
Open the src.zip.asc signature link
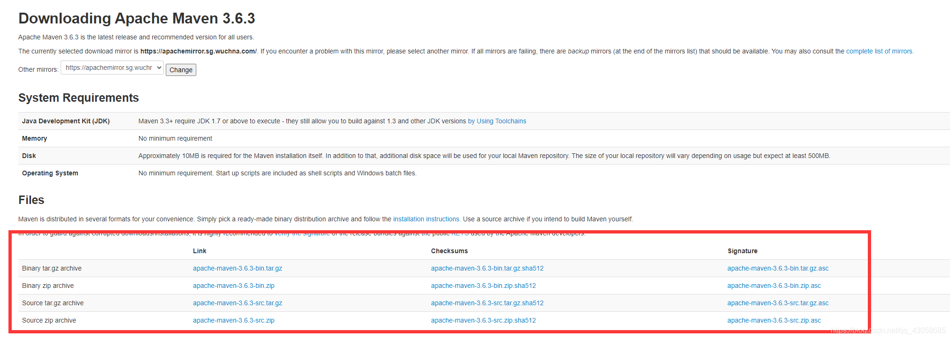(x=774, y=320)
